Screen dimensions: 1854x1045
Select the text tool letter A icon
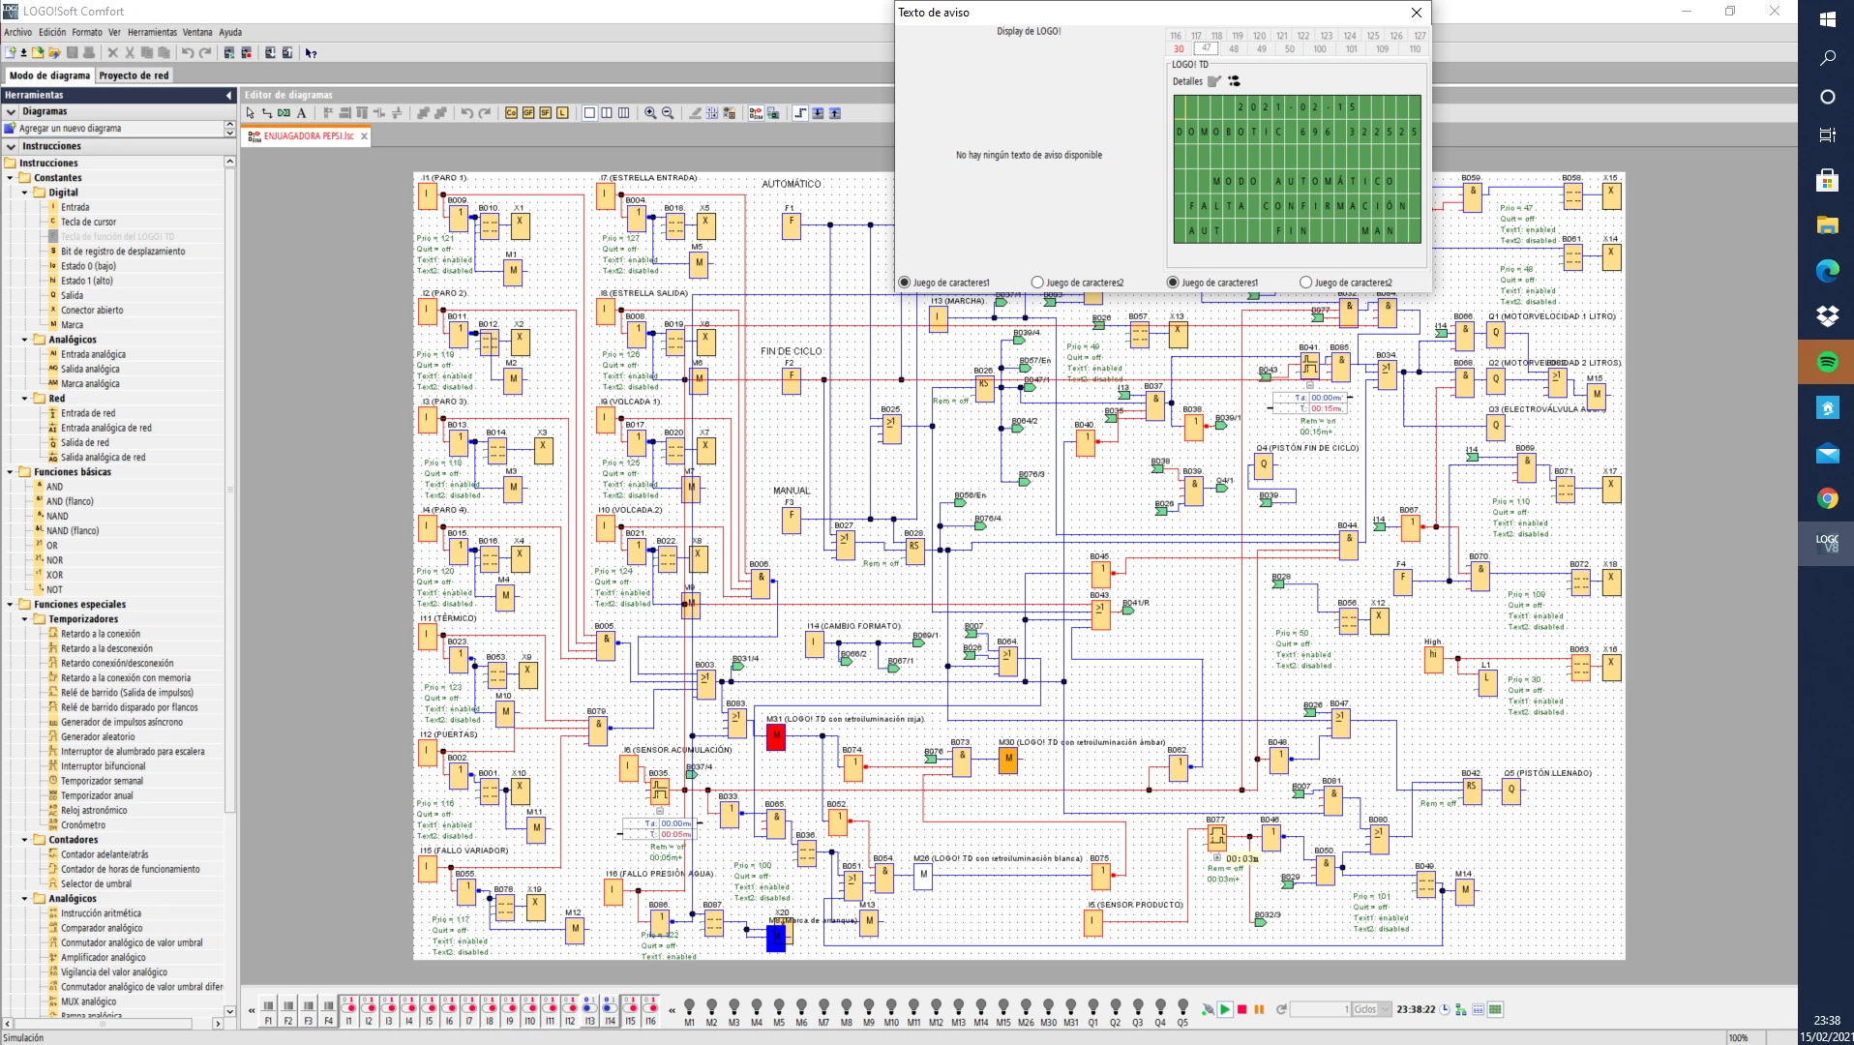tap(302, 113)
